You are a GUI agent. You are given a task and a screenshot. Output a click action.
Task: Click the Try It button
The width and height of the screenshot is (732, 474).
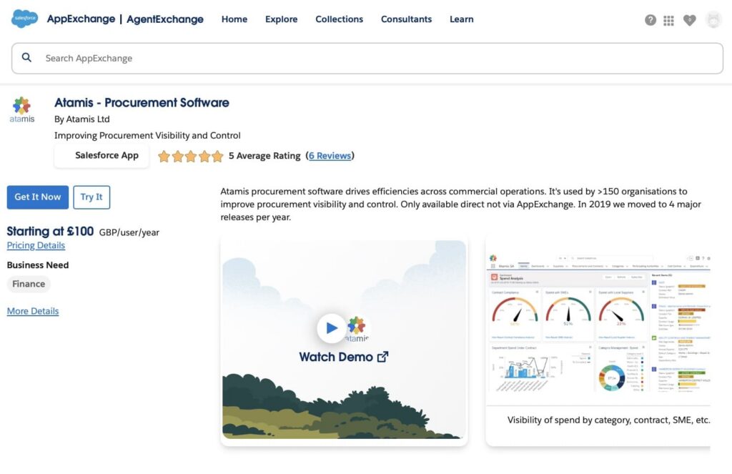(x=91, y=197)
